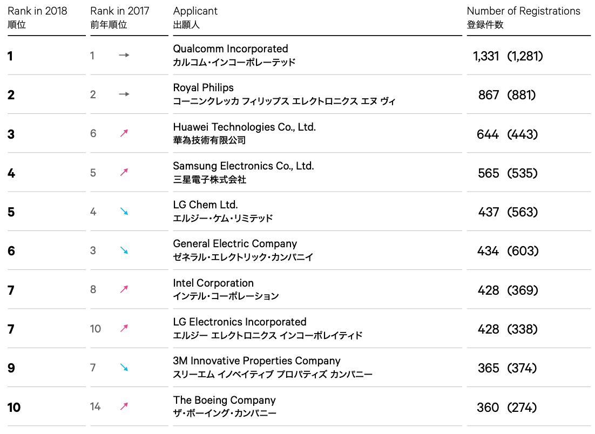Viewport: 595px width, 434px height.
Task: Click 'Number of Registrations' column header
Action: pos(523,11)
